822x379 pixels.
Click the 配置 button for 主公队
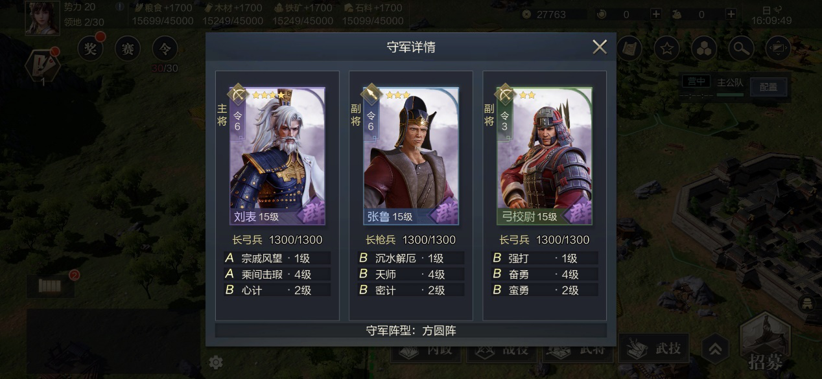point(768,87)
